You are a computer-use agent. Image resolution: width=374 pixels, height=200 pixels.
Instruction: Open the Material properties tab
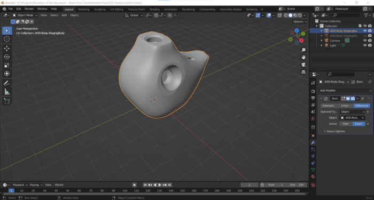313,177
